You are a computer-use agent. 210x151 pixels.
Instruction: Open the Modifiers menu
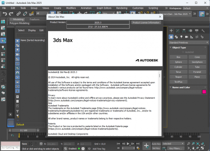[71, 8]
